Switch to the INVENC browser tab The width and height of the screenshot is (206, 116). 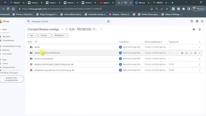(x=160, y=3)
